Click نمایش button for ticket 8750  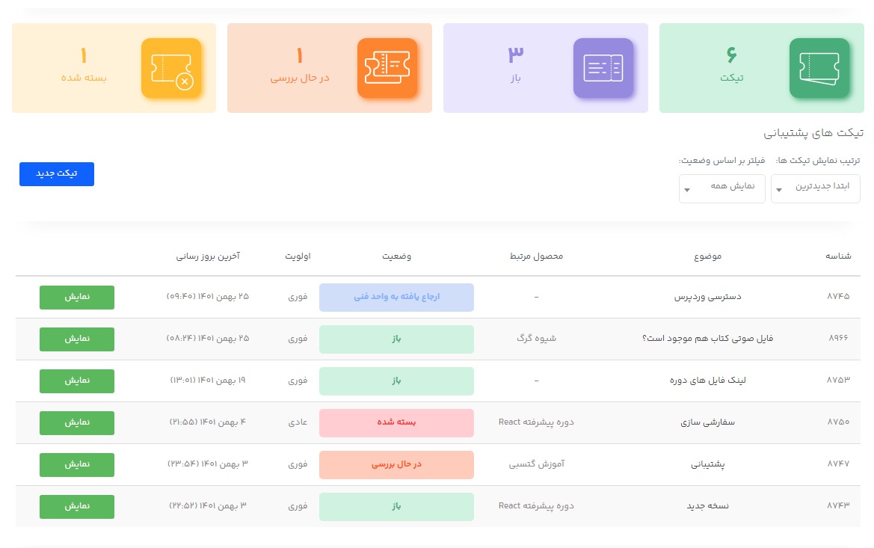77,422
